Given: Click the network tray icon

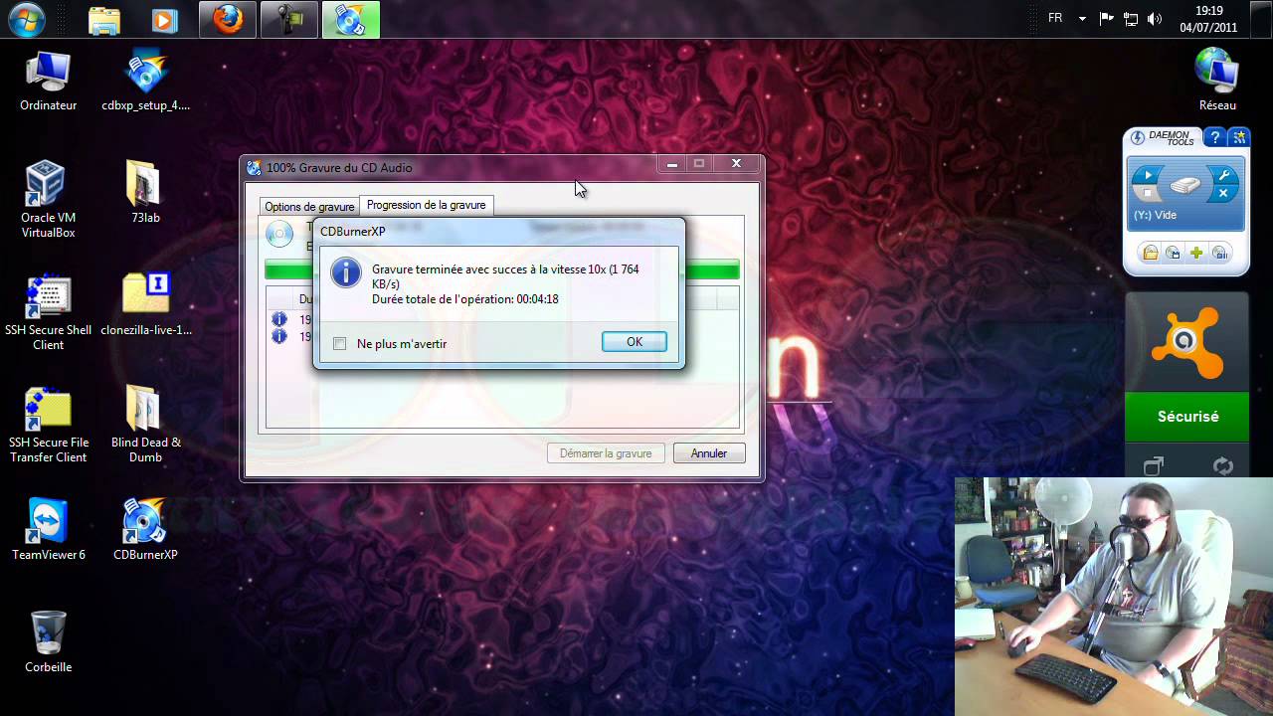Looking at the screenshot, I should 1131,19.
